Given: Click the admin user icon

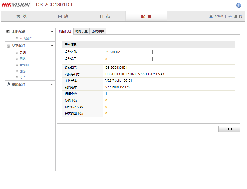Looking at the screenshot, I should pyautogui.click(x=211, y=16).
